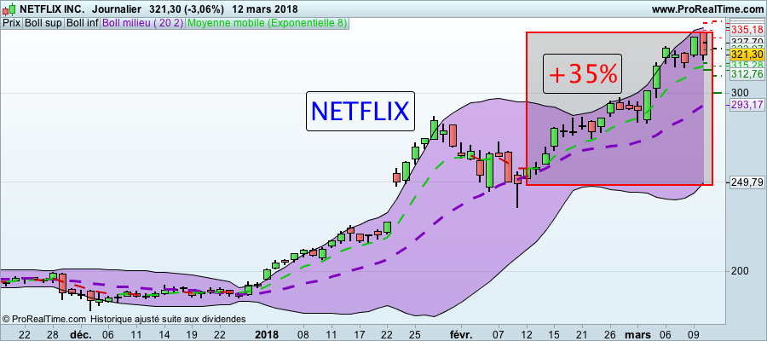Viewport: 767px width, 341px height.
Task: Click the 08 date label on time axis
Action: 303,335
